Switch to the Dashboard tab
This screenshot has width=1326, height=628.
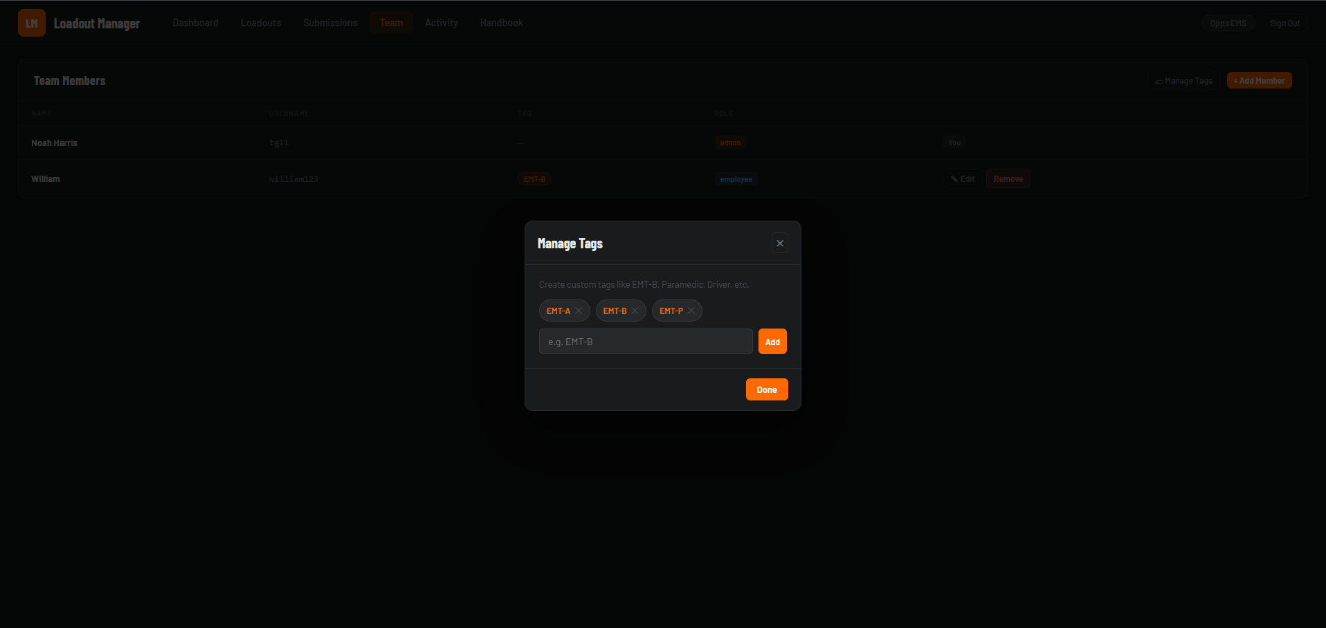[195, 22]
